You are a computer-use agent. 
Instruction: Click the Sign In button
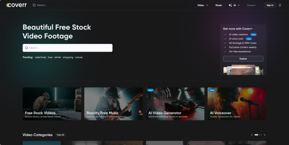pyautogui.click(x=270, y=5)
